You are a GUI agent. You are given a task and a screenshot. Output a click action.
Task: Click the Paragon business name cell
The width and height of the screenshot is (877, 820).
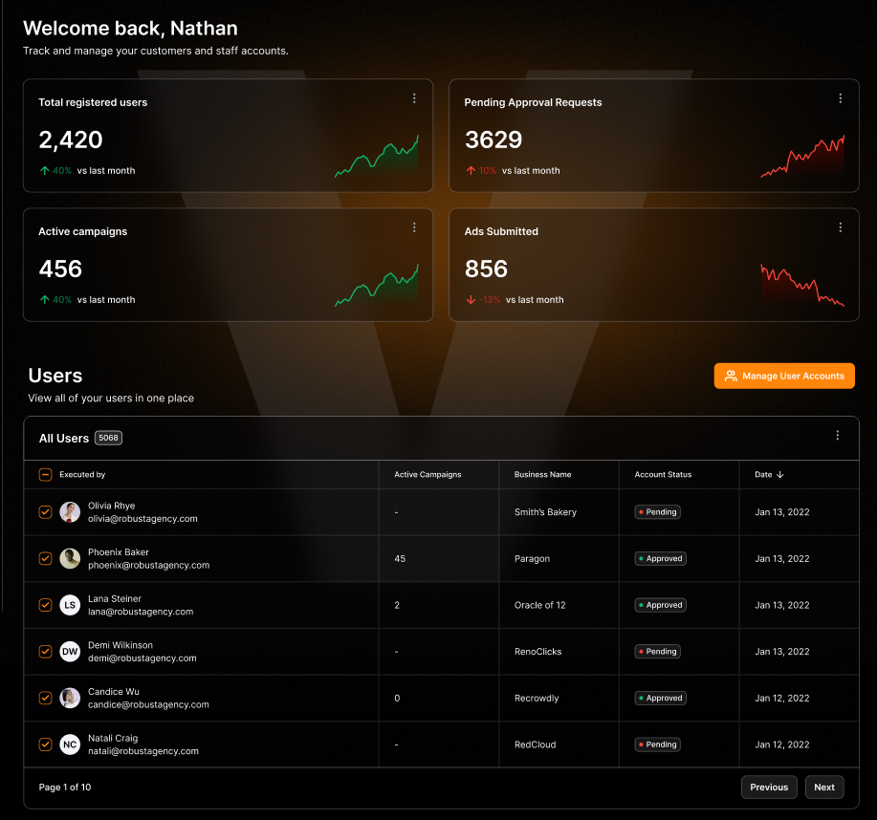tap(532, 558)
